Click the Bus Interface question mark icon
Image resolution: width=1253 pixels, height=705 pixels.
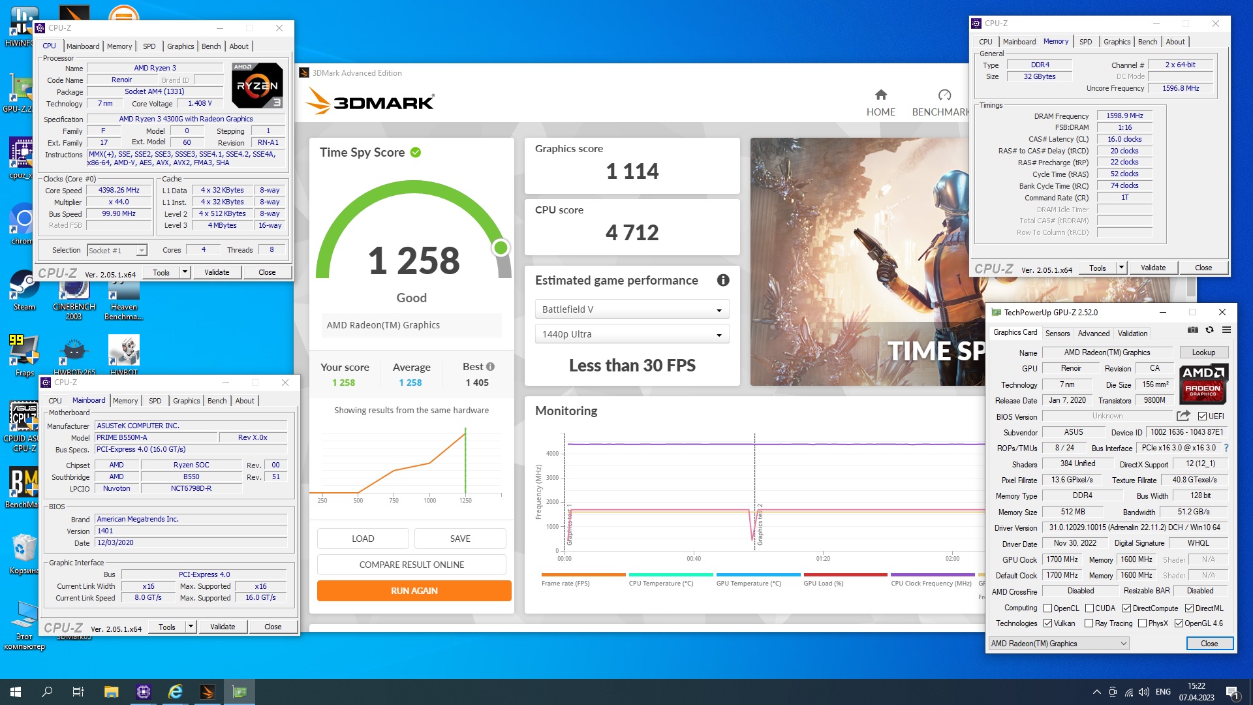[x=1226, y=448]
